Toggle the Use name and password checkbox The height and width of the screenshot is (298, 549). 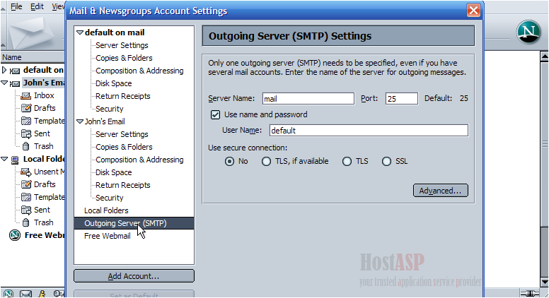coord(215,114)
